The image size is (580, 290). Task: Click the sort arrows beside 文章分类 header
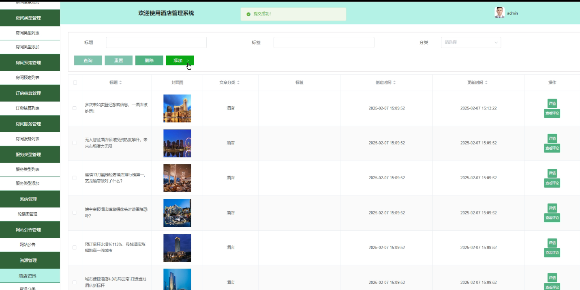pos(238,83)
